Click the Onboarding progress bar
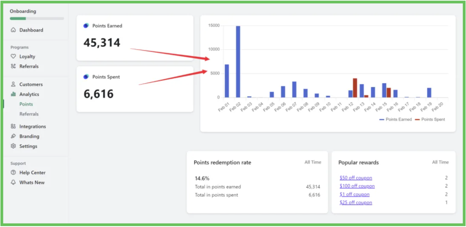This screenshot has height=227, width=466. click(37, 19)
